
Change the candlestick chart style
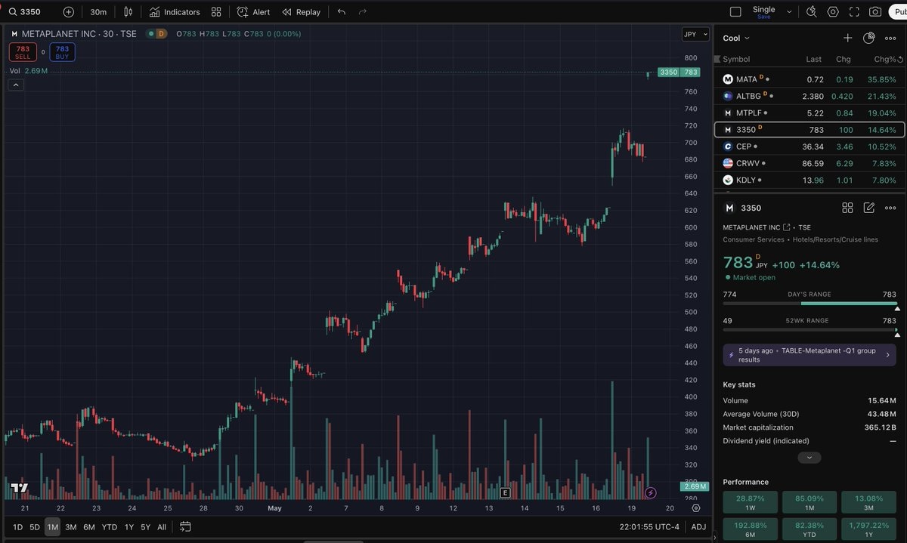tap(128, 12)
